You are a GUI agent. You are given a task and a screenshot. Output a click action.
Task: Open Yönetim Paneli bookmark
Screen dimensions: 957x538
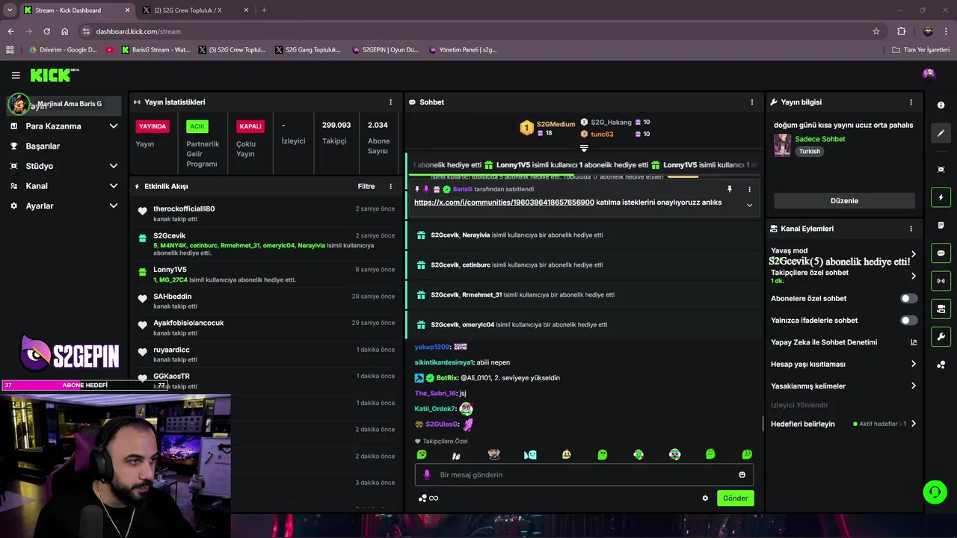(463, 50)
